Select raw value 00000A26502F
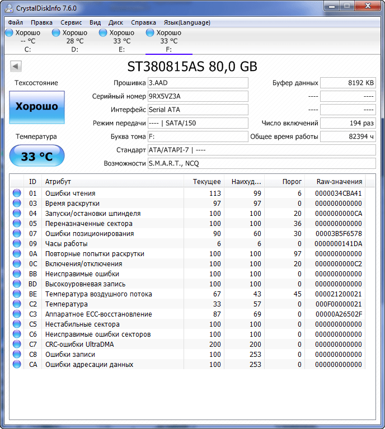 [x=339, y=314]
